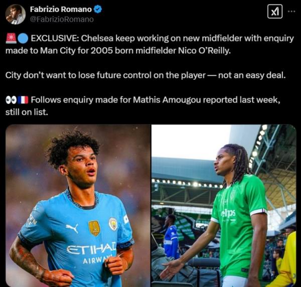This screenshot has width=301, height=287.
Task: Click the blue verified badge
Action: tap(99, 10)
